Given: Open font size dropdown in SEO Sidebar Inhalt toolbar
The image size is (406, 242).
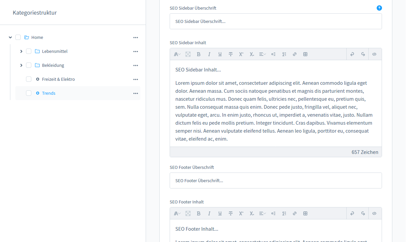Looking at the screenshot, I should tap(177, 54).
